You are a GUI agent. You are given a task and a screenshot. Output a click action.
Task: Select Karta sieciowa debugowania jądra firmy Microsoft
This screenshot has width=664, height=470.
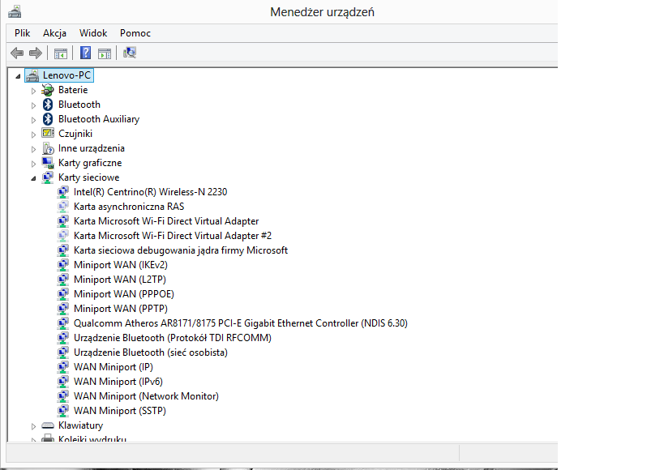click(181, 250)
